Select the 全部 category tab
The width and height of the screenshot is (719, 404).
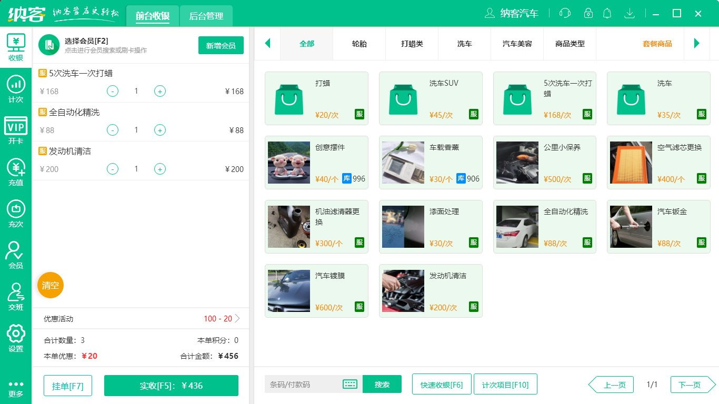pyautogui.click(x=307, y=44)
